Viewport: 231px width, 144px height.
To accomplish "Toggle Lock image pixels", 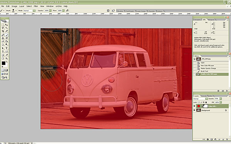I will pos(201,102).
